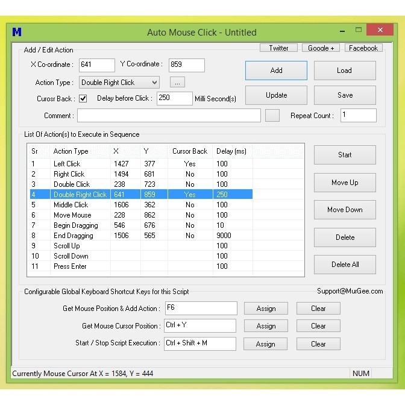Load a saved script file

pyautogui.click(x=344, y=71)
